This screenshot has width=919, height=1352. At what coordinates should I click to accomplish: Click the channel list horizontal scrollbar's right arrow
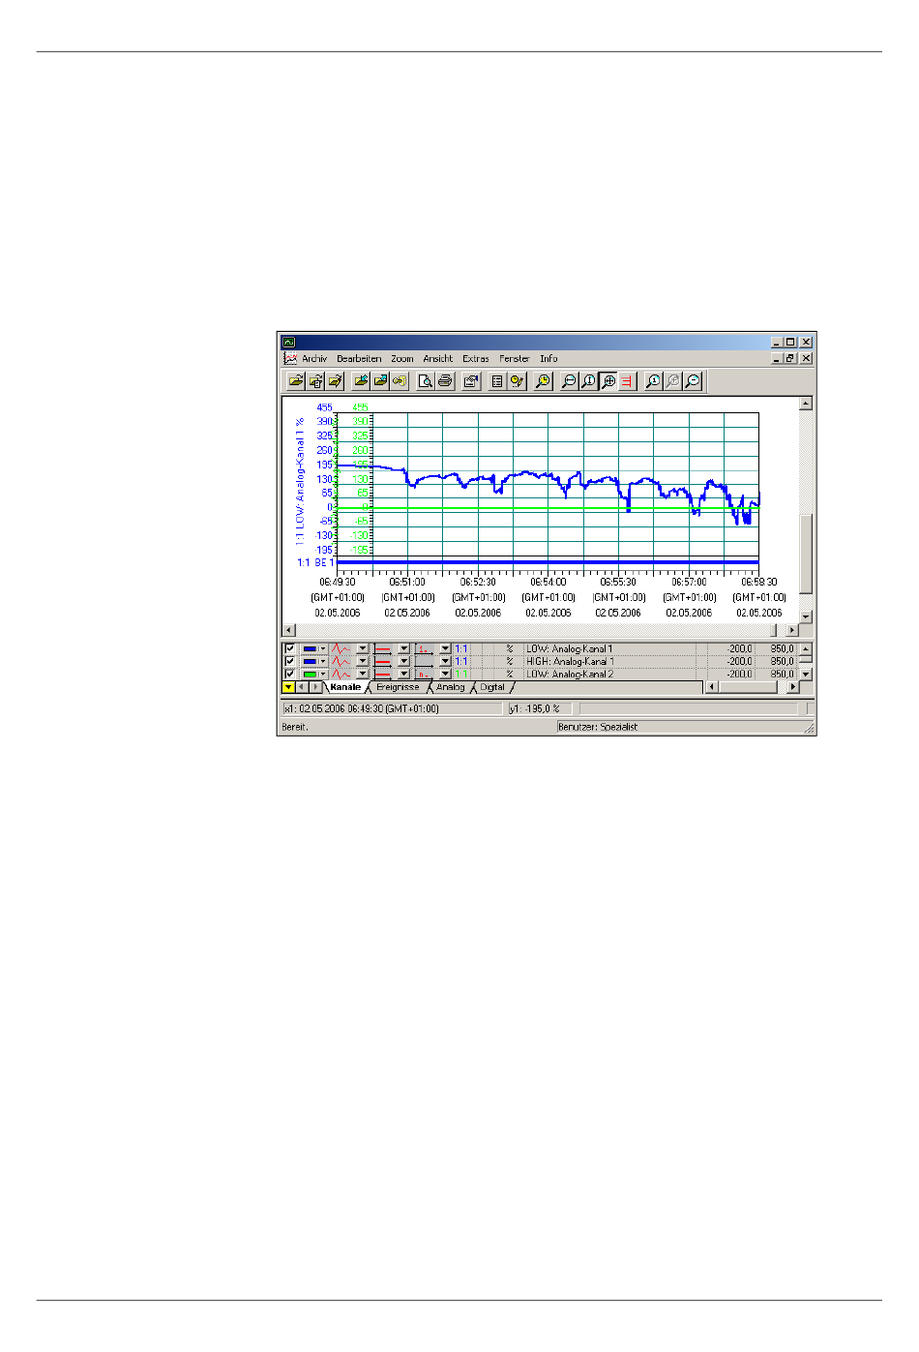tap(792, 687)
